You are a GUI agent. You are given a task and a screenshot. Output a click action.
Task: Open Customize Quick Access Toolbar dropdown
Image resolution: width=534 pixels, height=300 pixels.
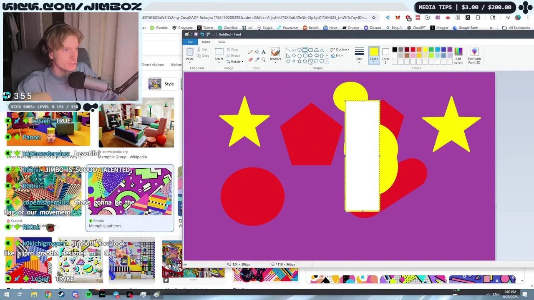tap(214, 35)
